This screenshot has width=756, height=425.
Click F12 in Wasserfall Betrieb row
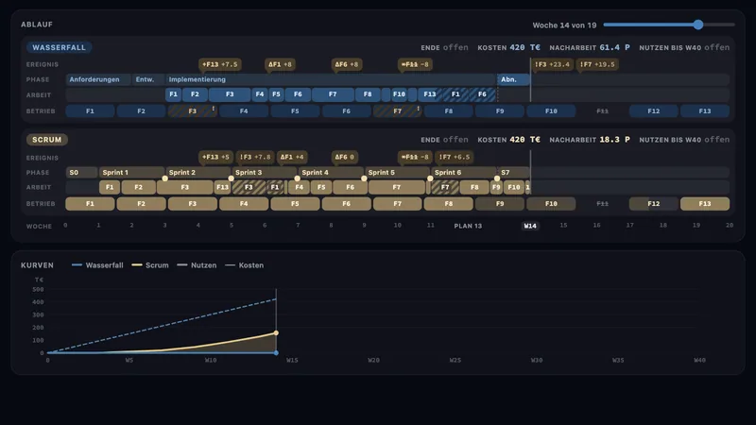coord(653,111)
